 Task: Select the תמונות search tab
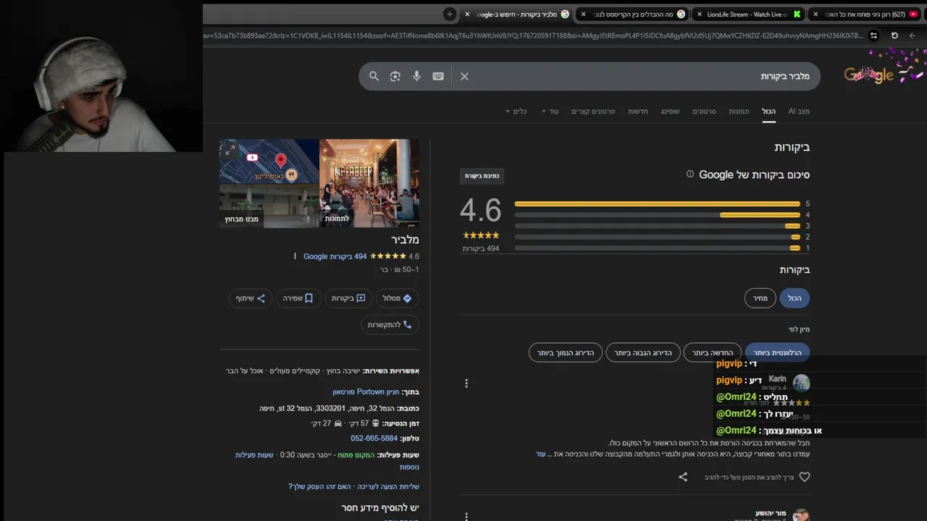pos(739,111)
